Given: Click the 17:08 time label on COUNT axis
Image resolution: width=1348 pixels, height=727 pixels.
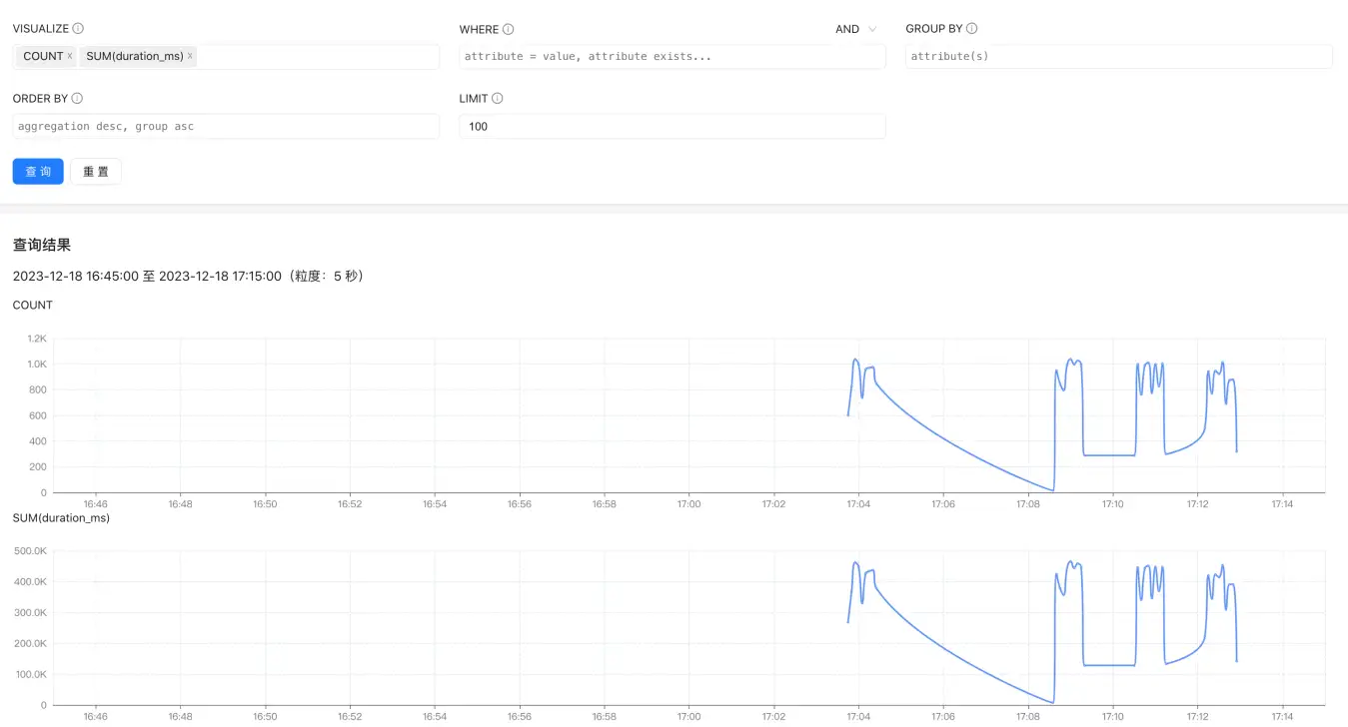Looking at the screenshot, I should coord(1028,505).
